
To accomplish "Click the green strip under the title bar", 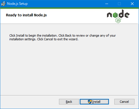I will [x=69, y=8].
